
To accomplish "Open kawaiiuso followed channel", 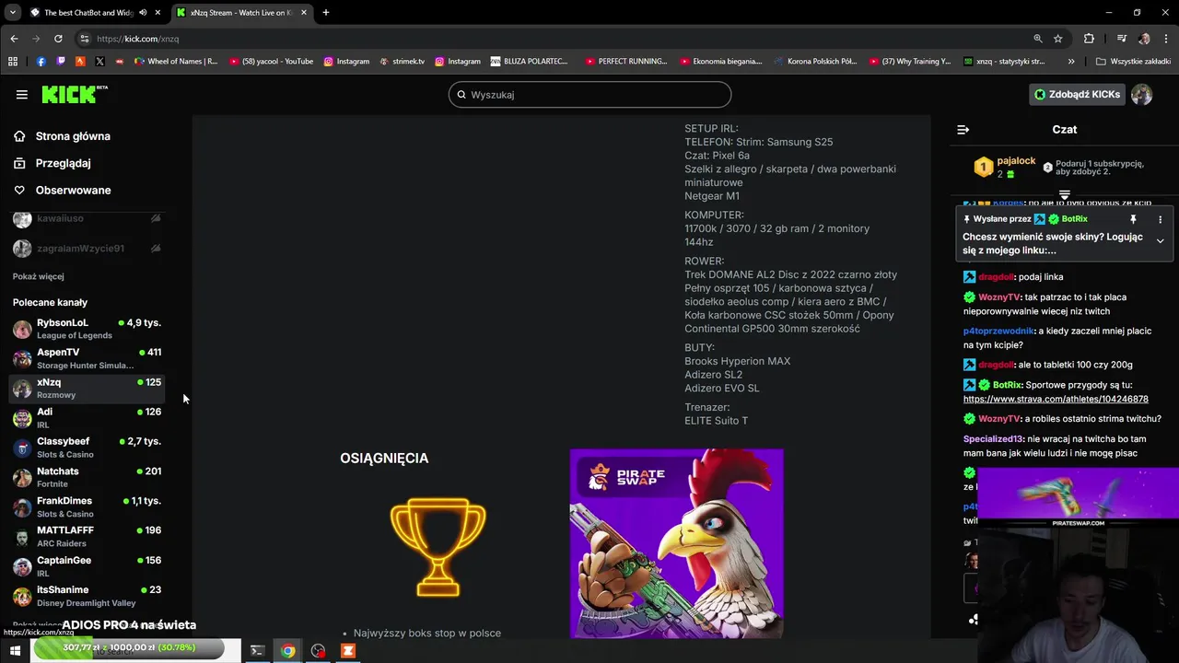I will click(88, 219).
